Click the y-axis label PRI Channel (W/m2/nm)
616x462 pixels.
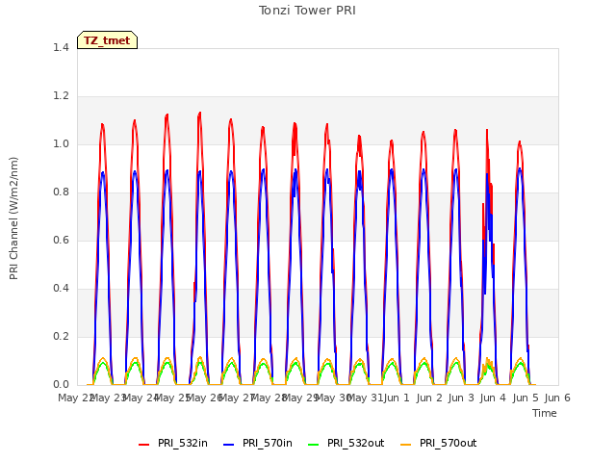(x=13, y=218)
